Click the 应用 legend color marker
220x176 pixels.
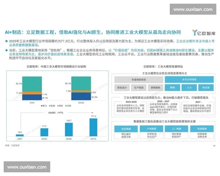click(x=66, y=106)
